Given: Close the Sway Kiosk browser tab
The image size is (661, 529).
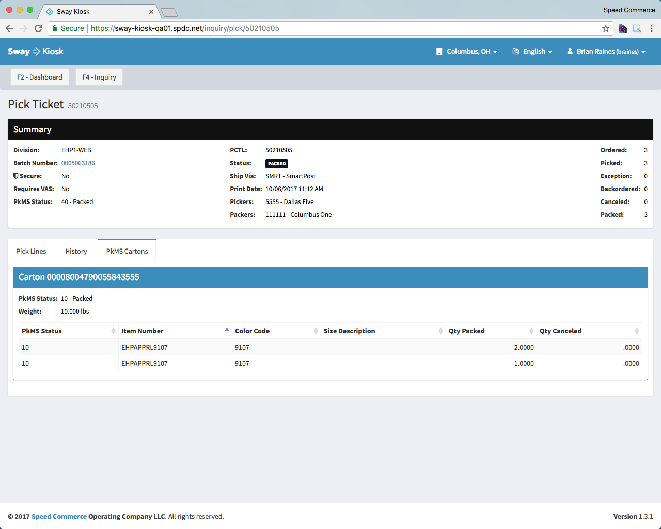Looking at the screenshot, I should (x=151, y=11).
